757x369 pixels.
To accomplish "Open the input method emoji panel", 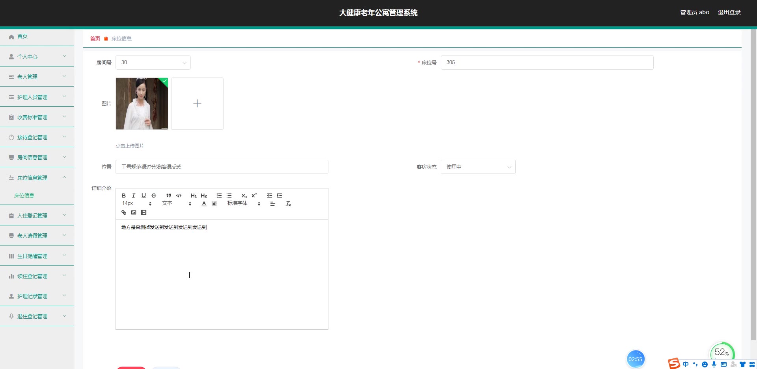I will pos(705,364).
